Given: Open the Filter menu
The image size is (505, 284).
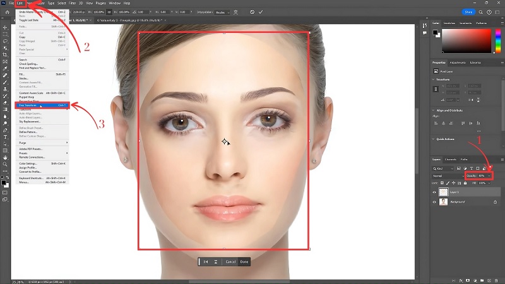Looking at the screenshot, I should 72,3.
